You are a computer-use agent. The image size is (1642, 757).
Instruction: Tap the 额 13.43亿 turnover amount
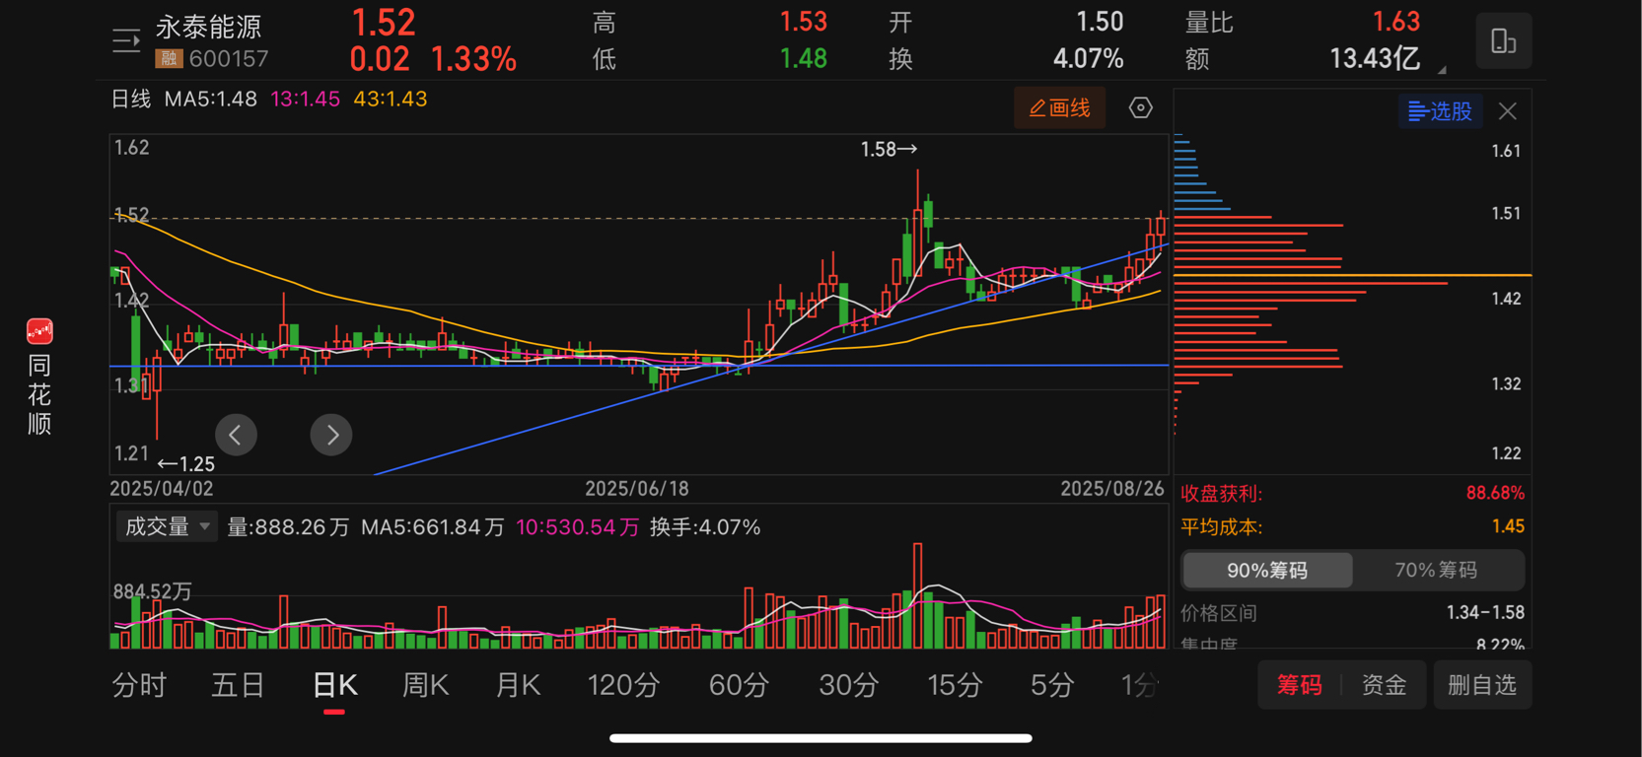click(1375, 59)
